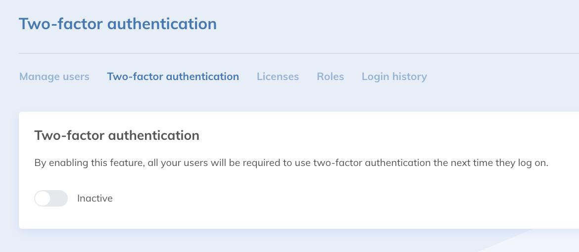Viewport: 579px width, 252px height.
Task: Click the word "history" in Login history
Action: pyautogui.click(x=409, y=77)
